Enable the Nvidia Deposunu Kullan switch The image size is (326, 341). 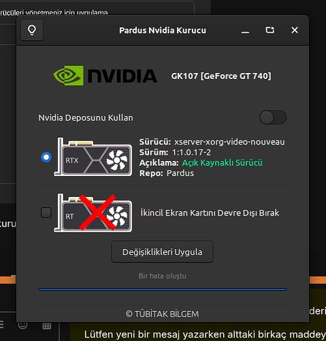tap(273, 117)
